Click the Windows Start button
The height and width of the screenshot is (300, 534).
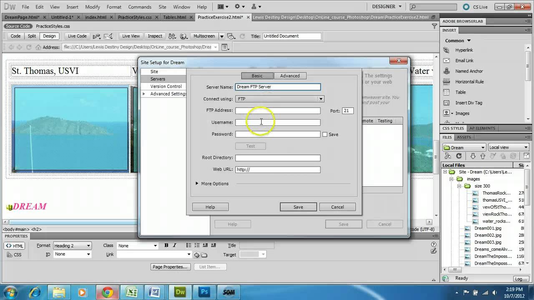pos(10,292)
